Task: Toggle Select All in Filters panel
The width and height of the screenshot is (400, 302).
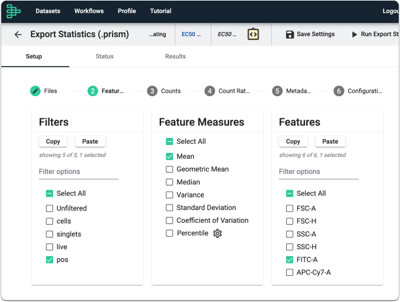Action: (x=49, y=193)
